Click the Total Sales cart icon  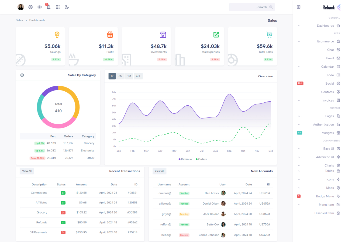(x=269, y=34)
